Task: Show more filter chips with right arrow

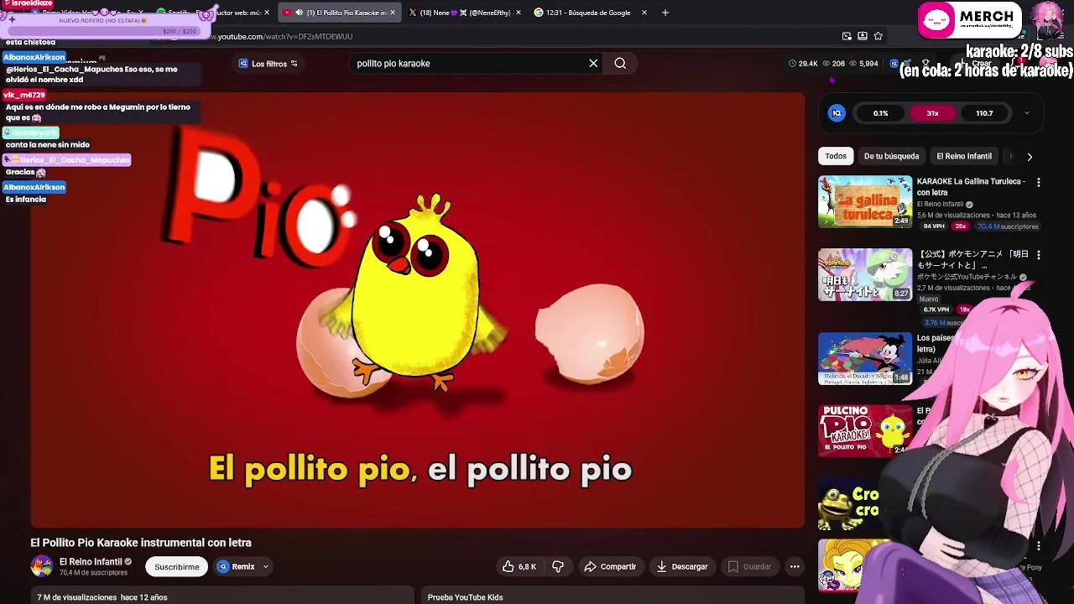Action: click(1030, 156)
